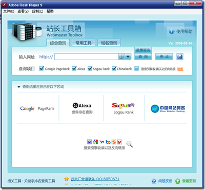Switch to the 域名查询 tab
The height and width of the screenshot is (190, 205).
click(x=109, y=43)
